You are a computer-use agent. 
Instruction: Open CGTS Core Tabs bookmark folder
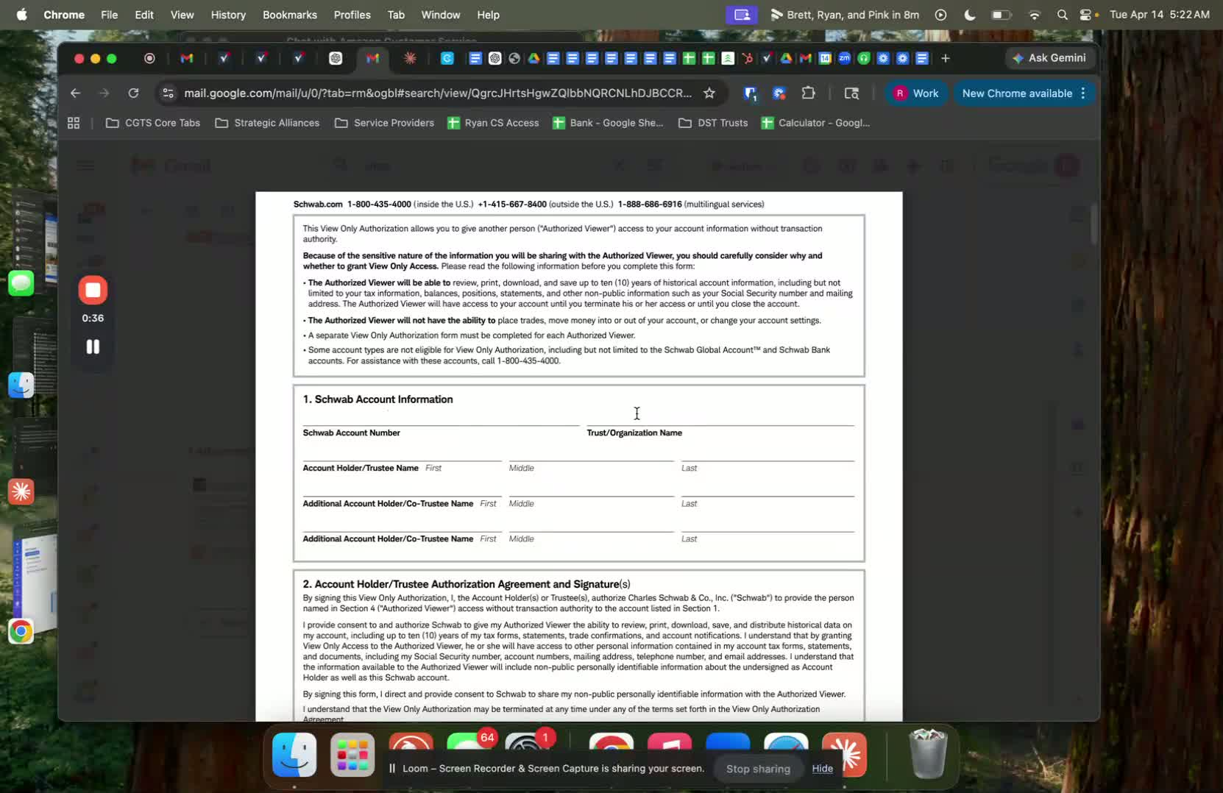tap(153, 123)
